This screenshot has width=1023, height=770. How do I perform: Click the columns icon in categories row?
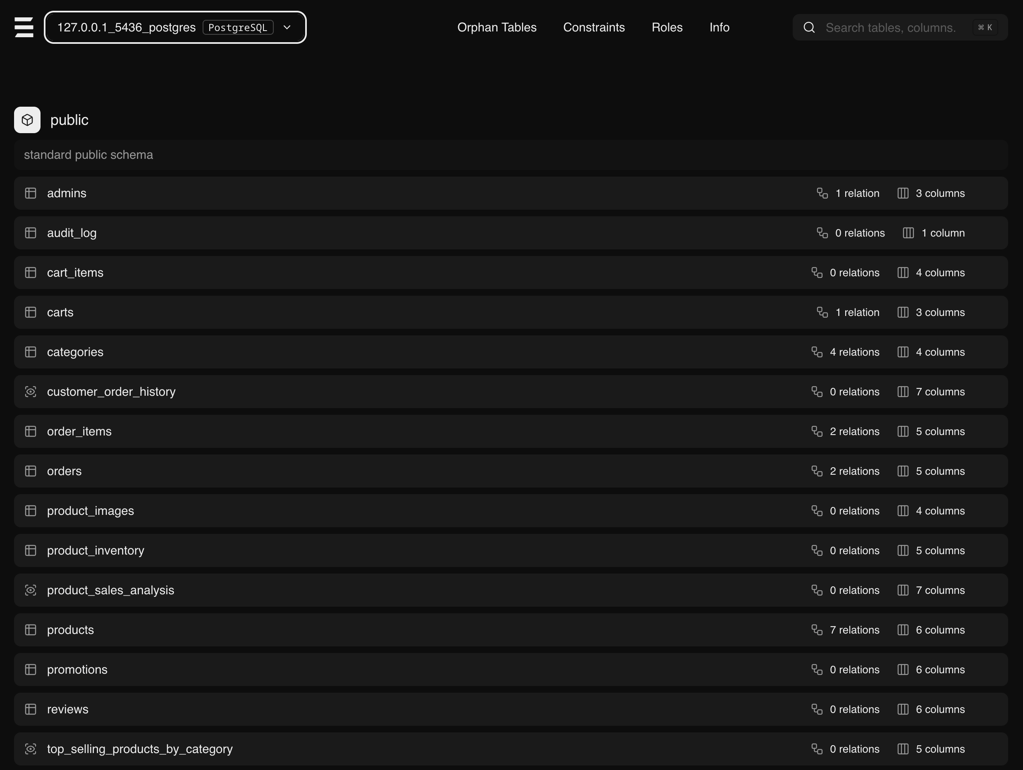pyautogui.click(x=903, y=352)
